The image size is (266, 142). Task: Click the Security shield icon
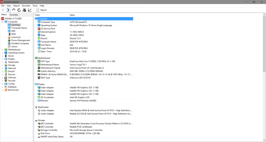coord(6,81)
